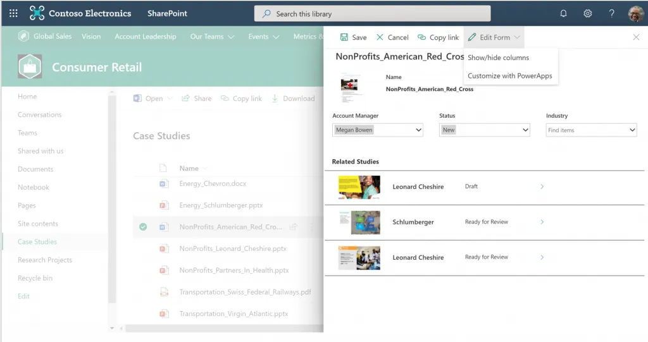Screen dimensions: 648x342
Task: Click the Cancel X icon
Action: [380, 37]
